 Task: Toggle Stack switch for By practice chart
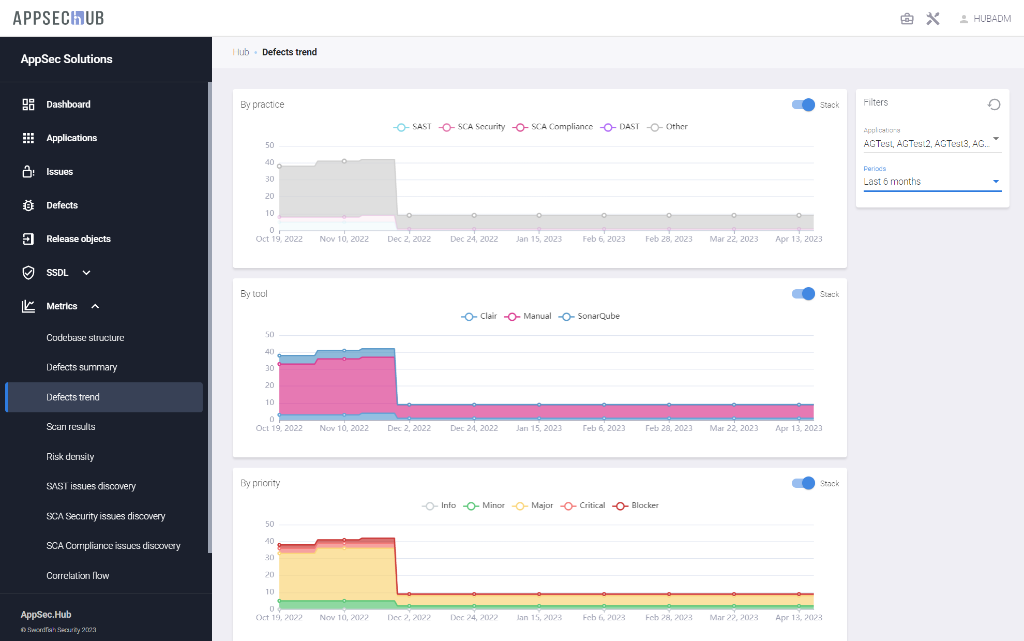click(803, 105)
